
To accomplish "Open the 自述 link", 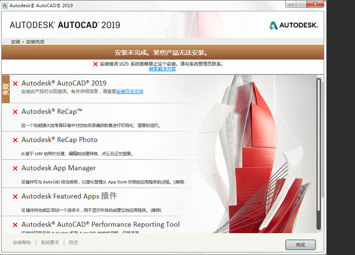I will (x=73, y=243).
